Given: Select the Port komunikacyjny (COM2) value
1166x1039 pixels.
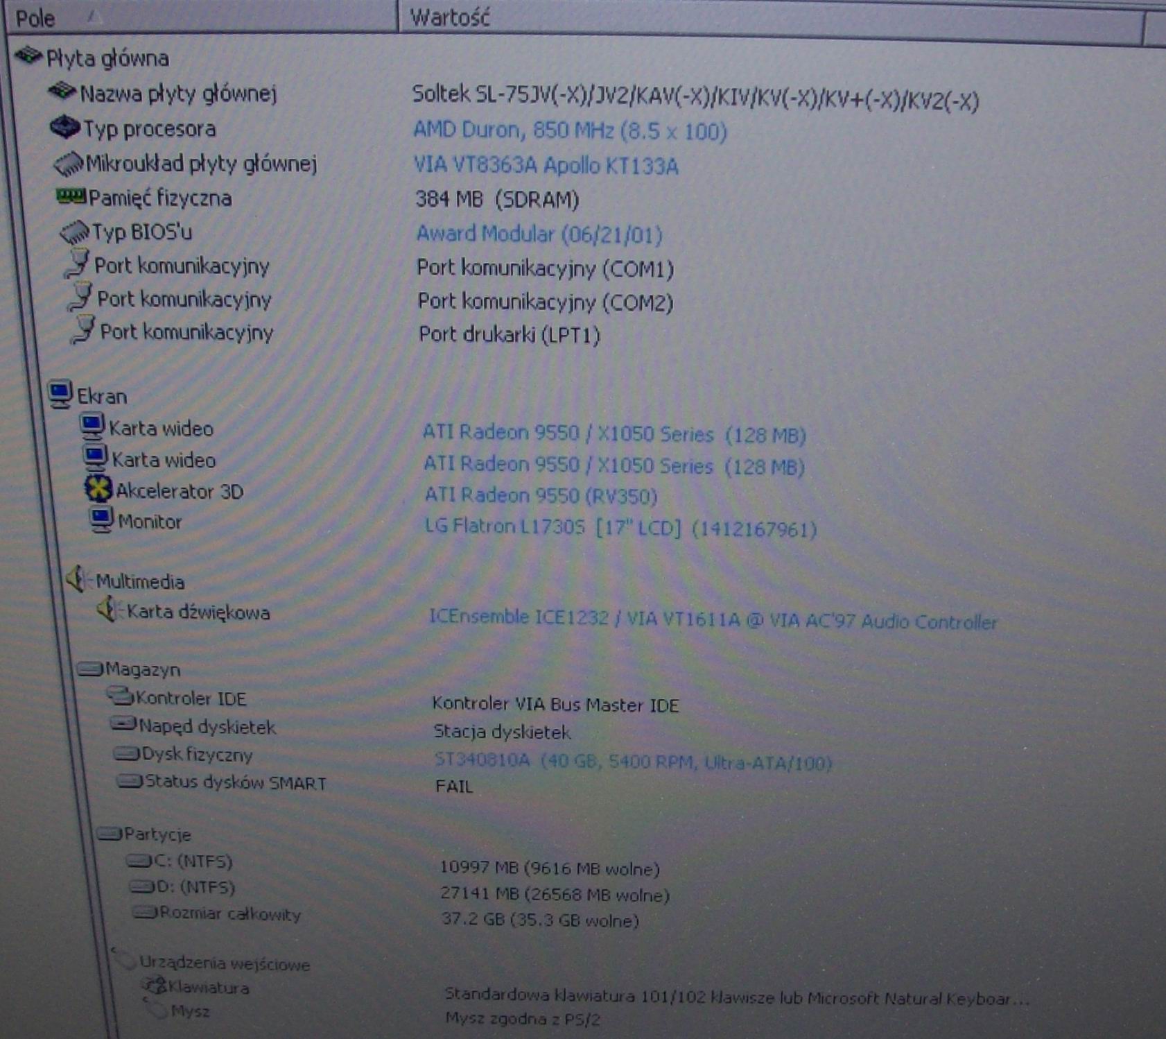Looking at the screenshot, I should tap(546, 302).
